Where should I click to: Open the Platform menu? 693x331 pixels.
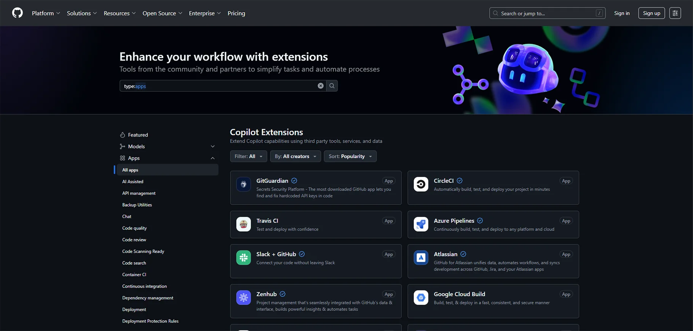tap(46, 13)
